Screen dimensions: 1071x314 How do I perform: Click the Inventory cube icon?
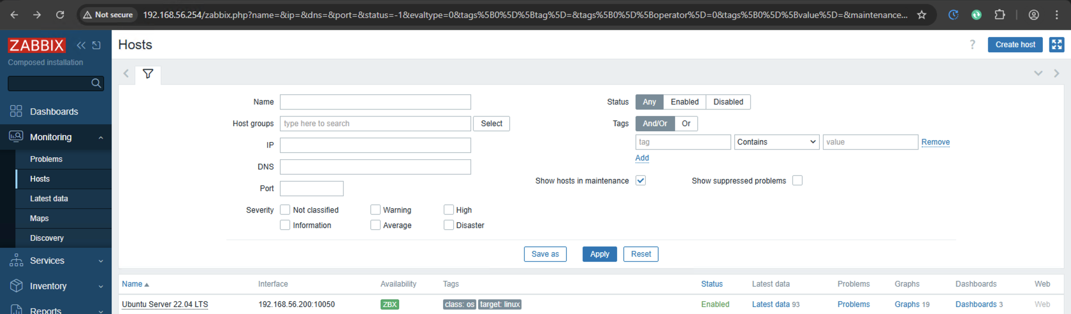pyautogui.click(x=16, y=286)
